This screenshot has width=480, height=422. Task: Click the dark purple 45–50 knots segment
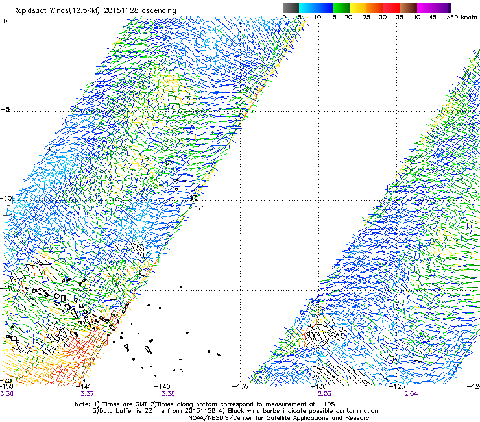[442, 8]
